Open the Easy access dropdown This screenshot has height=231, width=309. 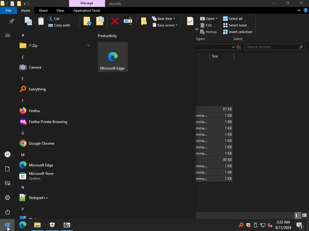coord(165,25)
